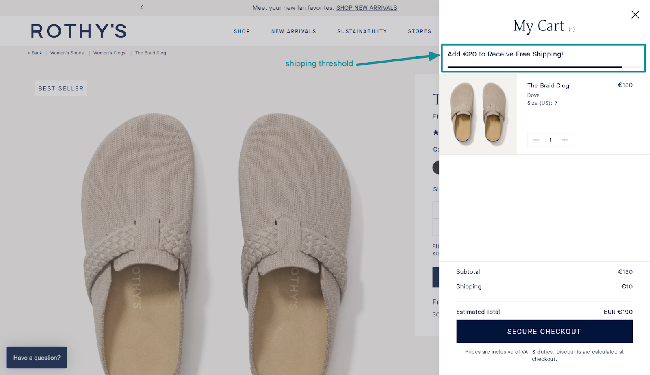Click the Dove color text

click(533, 95)
